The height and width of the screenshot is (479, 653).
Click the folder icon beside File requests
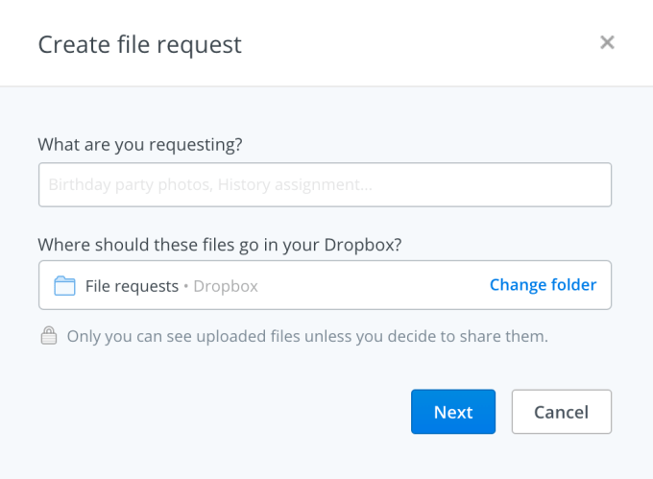pos(64,285)
